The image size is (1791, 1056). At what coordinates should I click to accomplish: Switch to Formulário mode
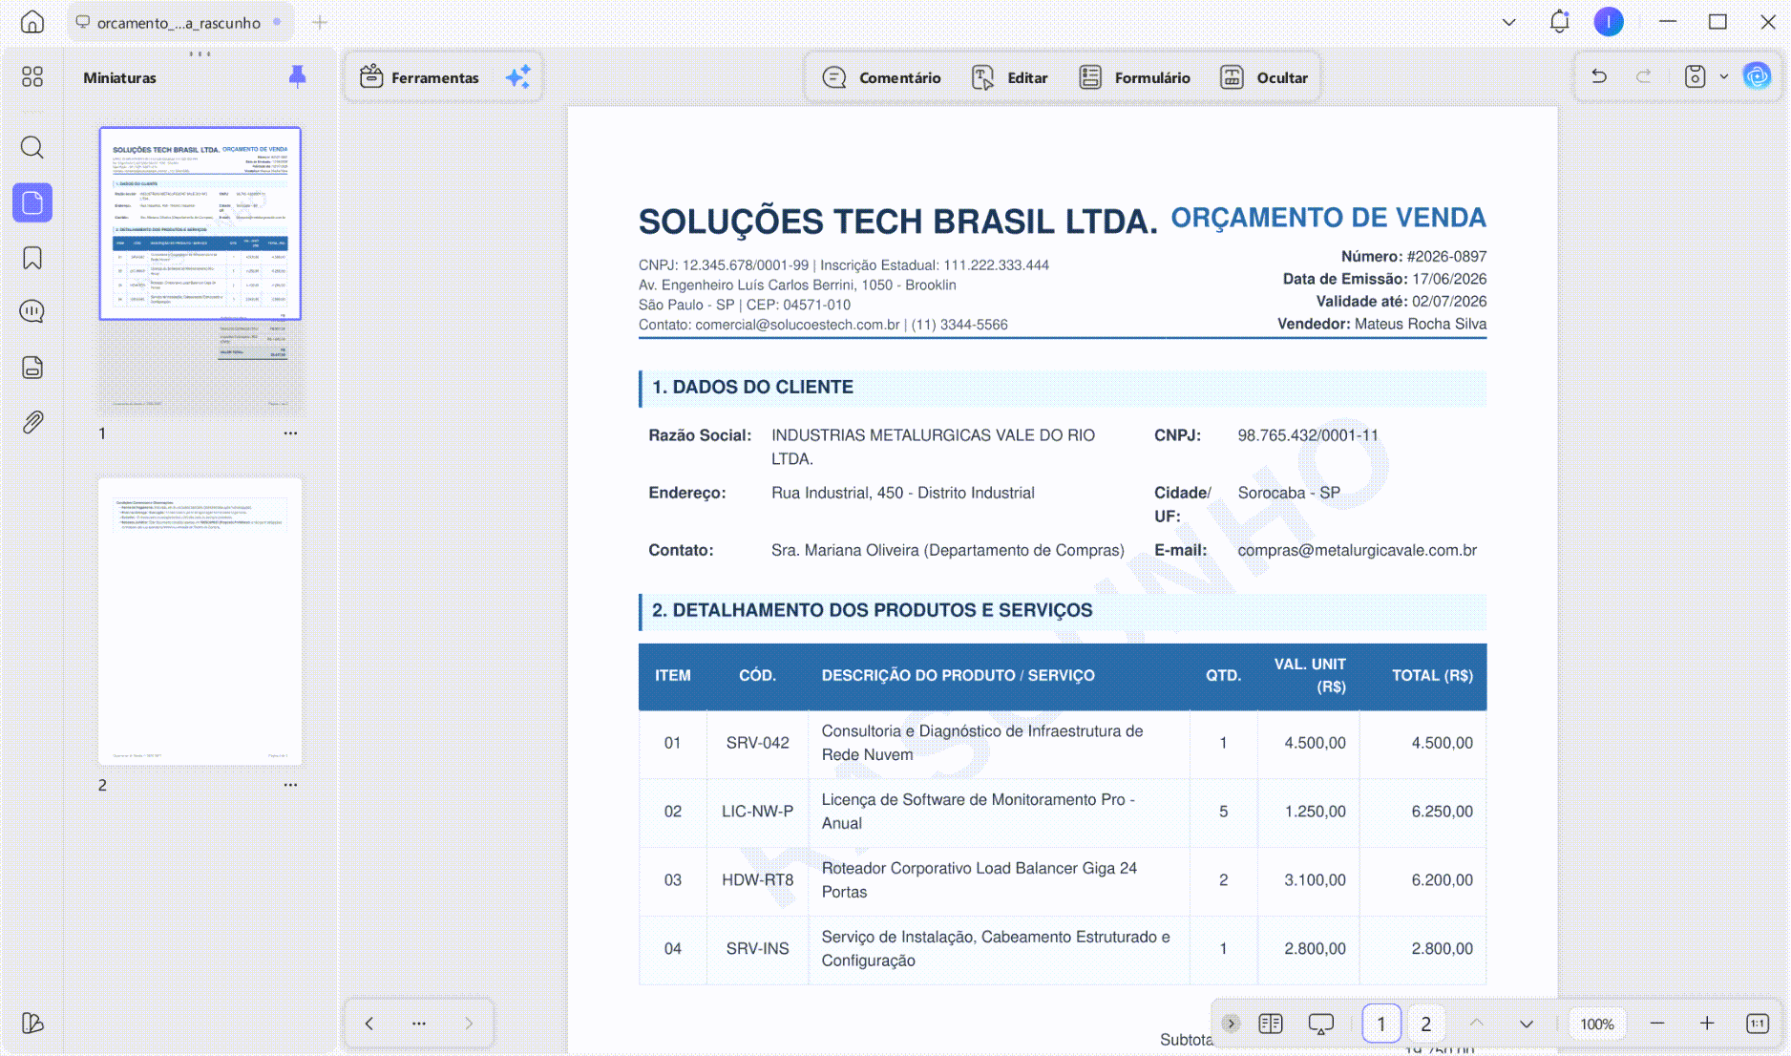[x=1135, y=77]
